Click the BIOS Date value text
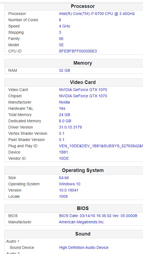The height and width of the screenshot is (254, 143). [x=98, y=216]
